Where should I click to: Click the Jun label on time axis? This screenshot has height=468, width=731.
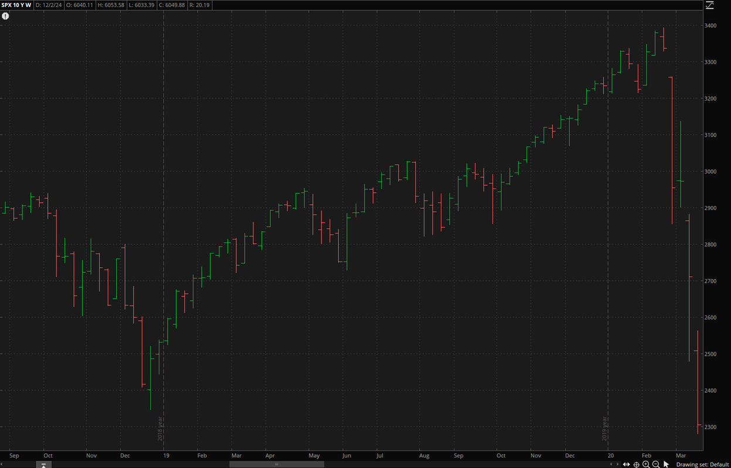(346, 455)
